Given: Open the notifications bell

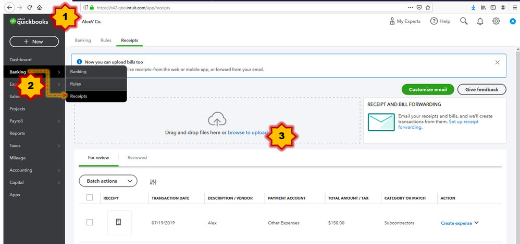Looking at the screenshot, I should [480, 21].
